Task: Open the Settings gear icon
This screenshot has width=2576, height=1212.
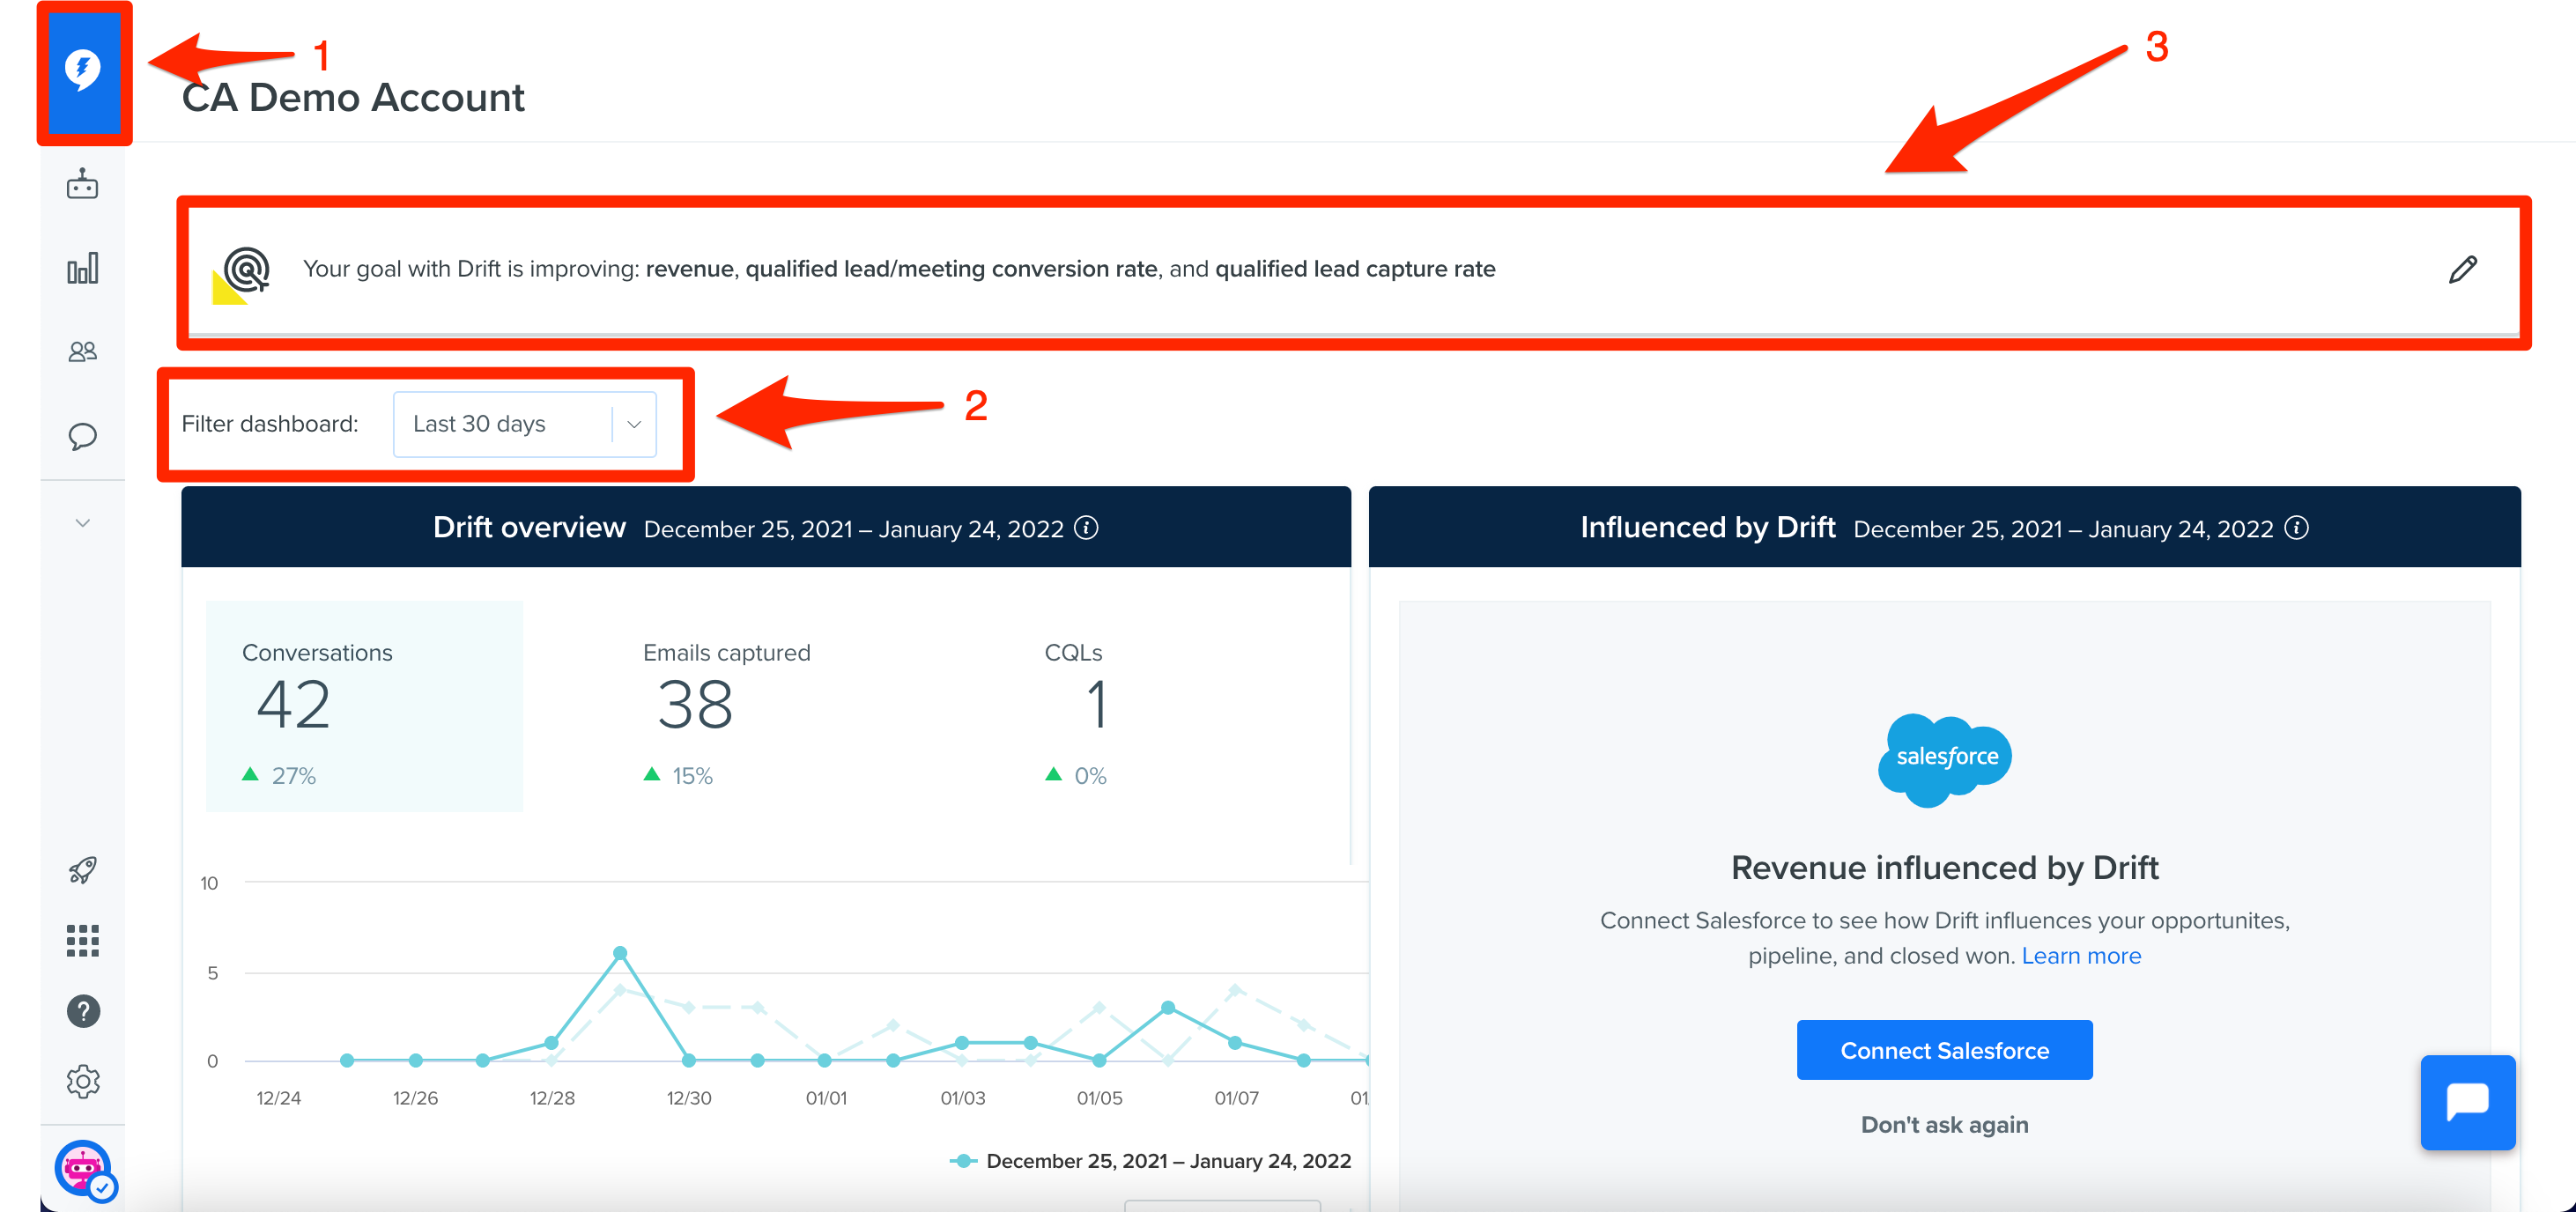Action: pos(83,1081)
